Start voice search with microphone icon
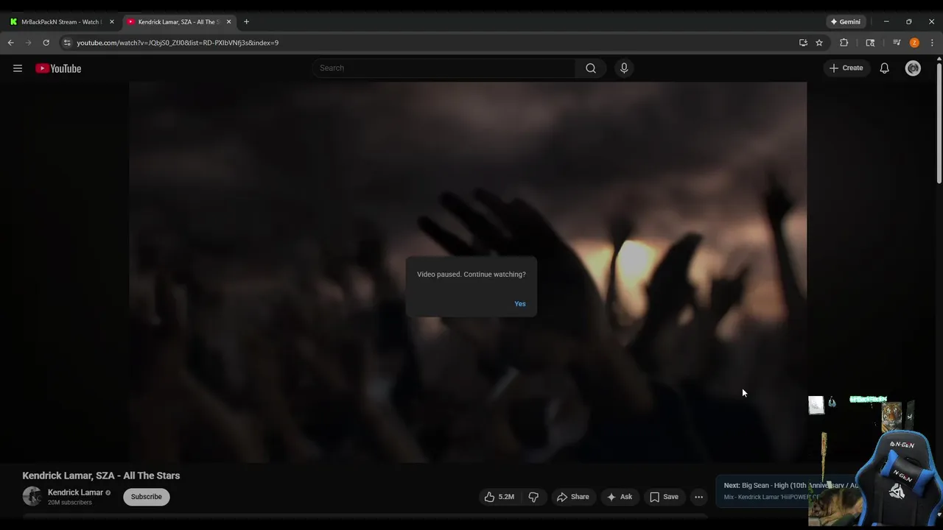 click(x=624, y=68)
